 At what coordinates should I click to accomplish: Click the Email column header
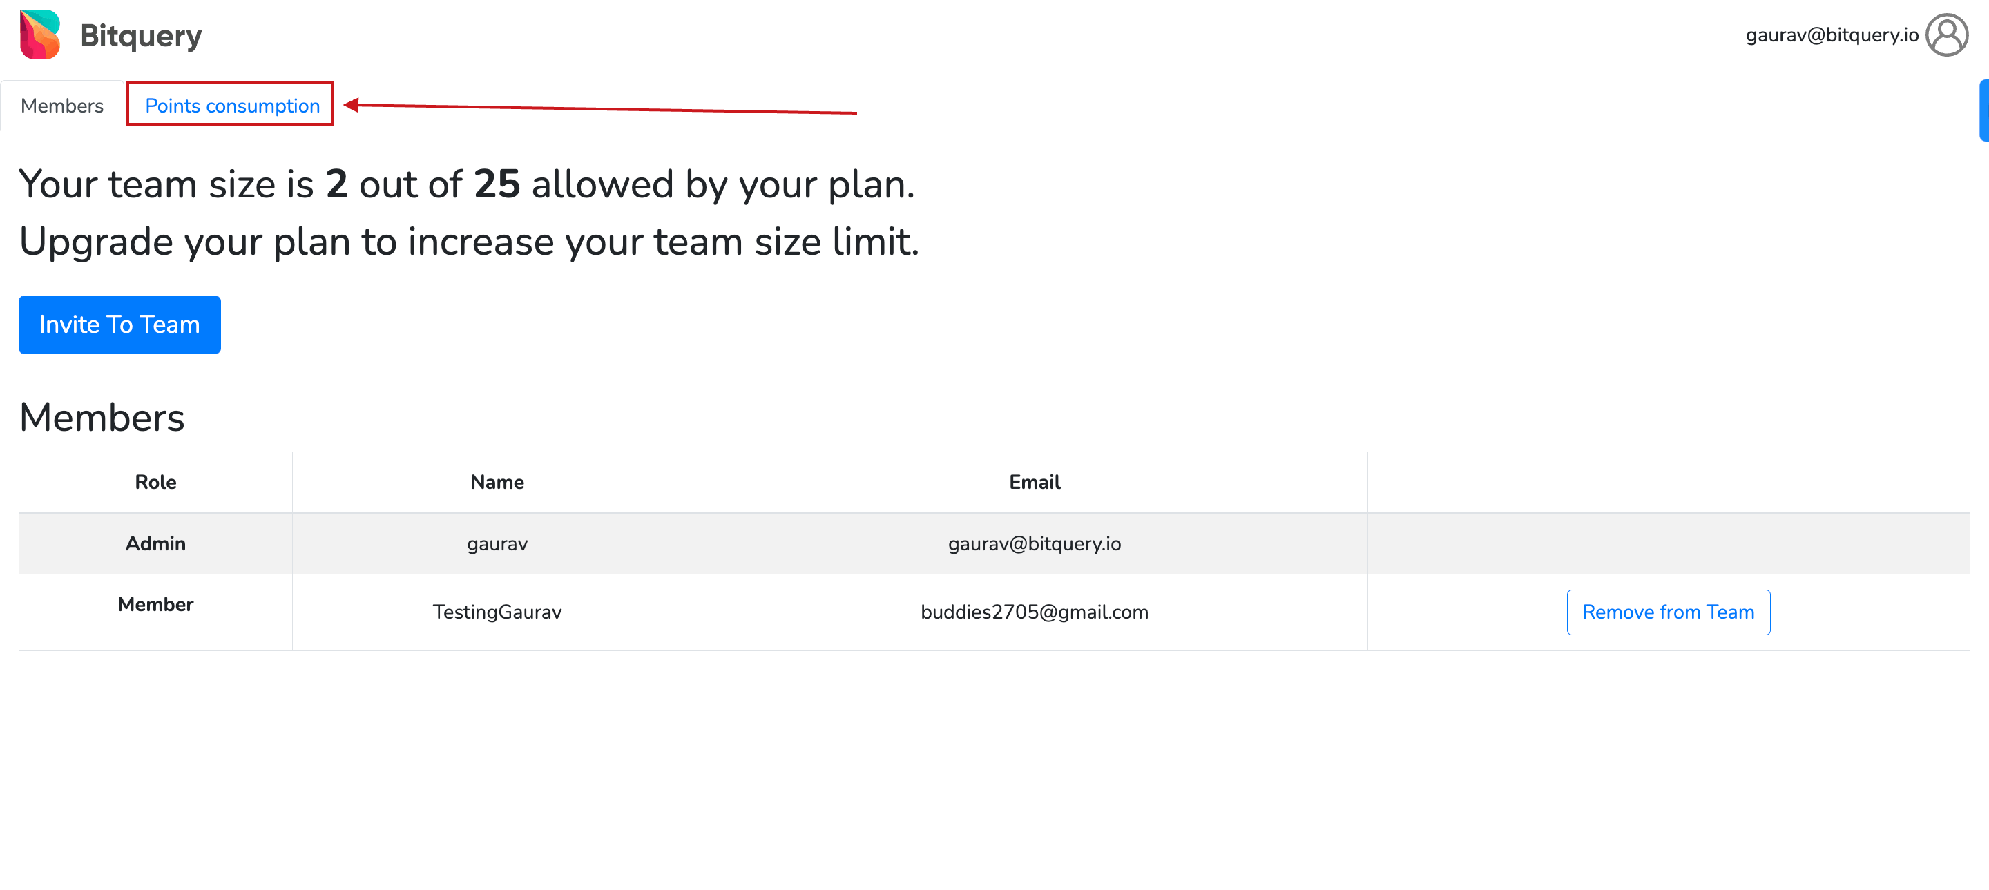(x=1035, y=483)
